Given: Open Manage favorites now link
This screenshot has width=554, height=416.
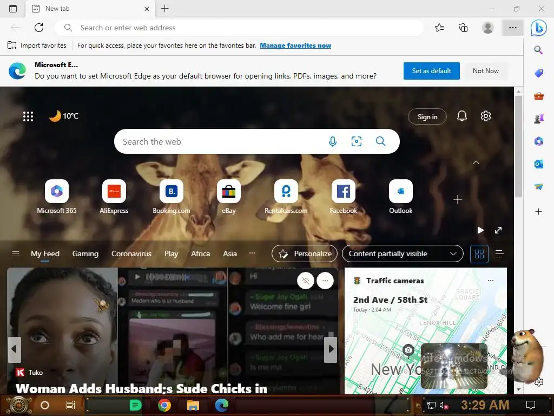Looking at the screenshot, I should coord(295,45).
